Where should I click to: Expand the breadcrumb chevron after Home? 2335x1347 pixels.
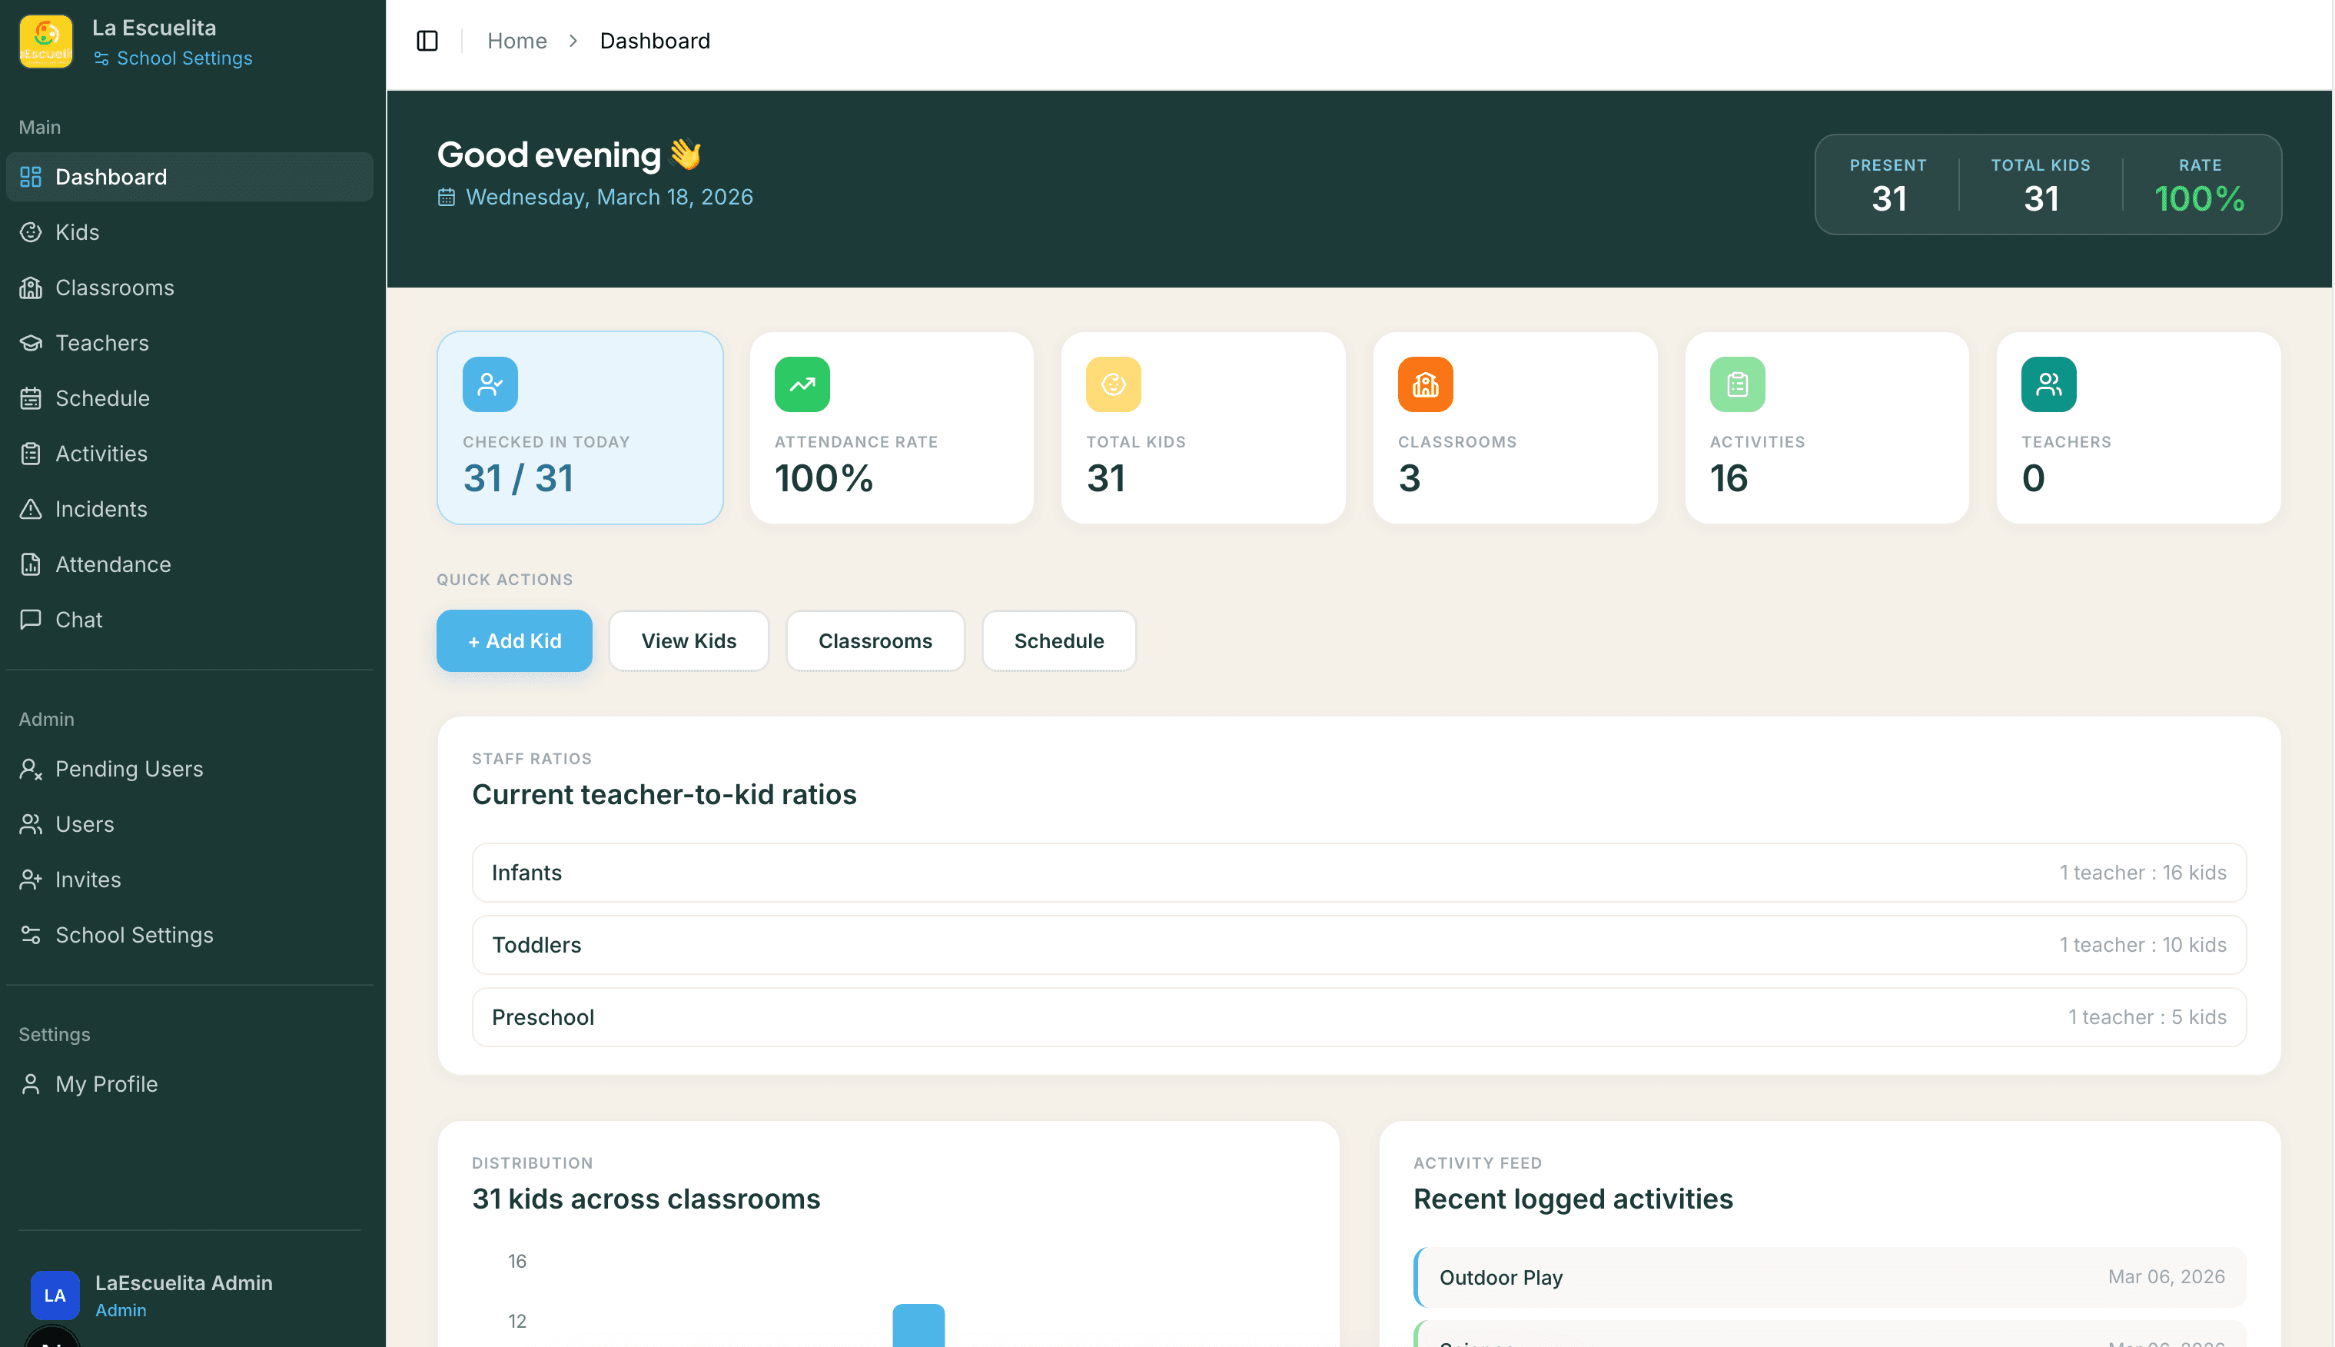click(x=574, y=41)
